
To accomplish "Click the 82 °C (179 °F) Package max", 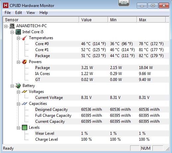I will 151,56.
